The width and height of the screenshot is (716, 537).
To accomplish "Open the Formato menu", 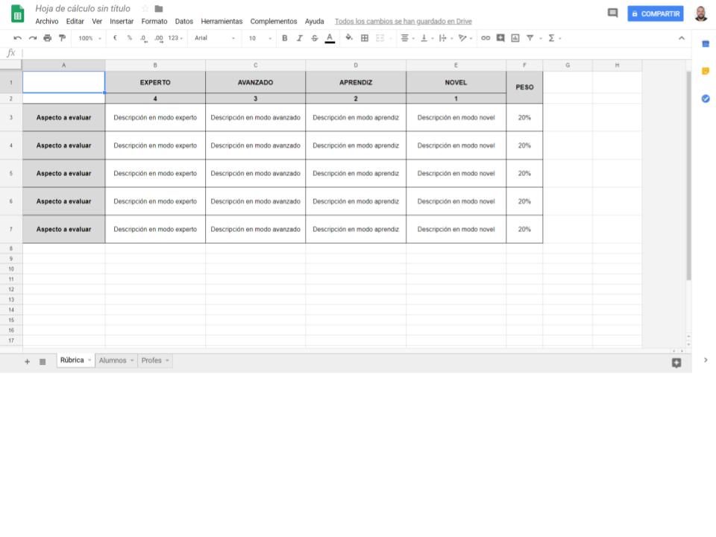I will coord(154,22).
